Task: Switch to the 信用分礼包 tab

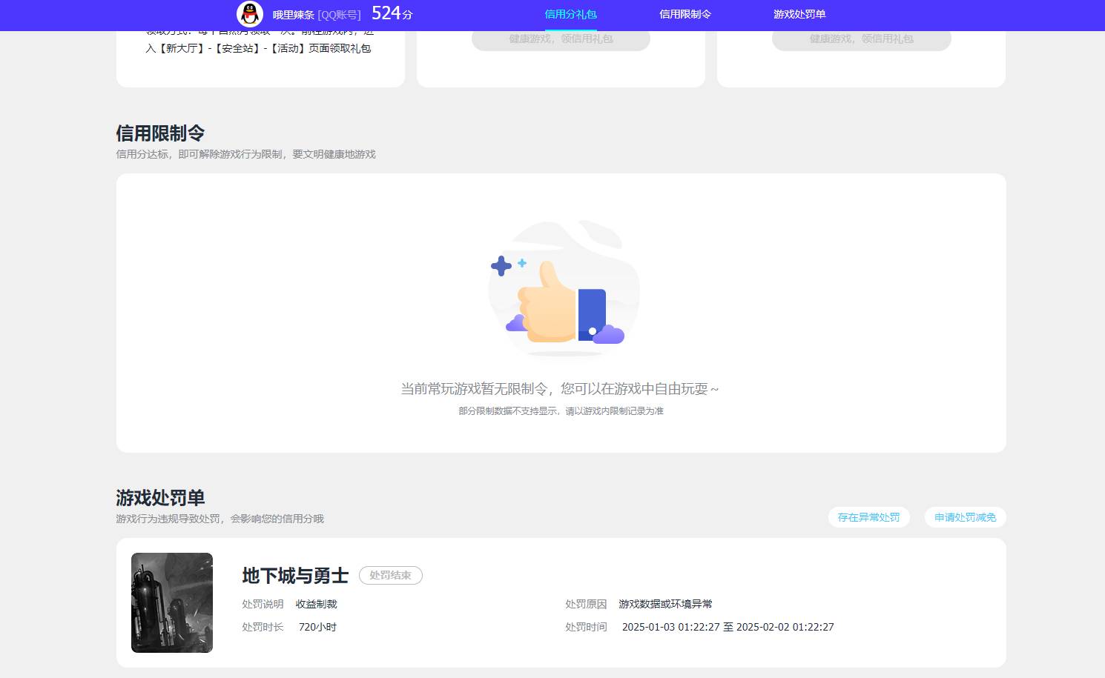Action: tap(570, 13)
